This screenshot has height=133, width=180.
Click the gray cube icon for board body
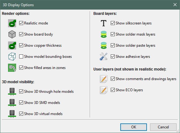point(12,34)
